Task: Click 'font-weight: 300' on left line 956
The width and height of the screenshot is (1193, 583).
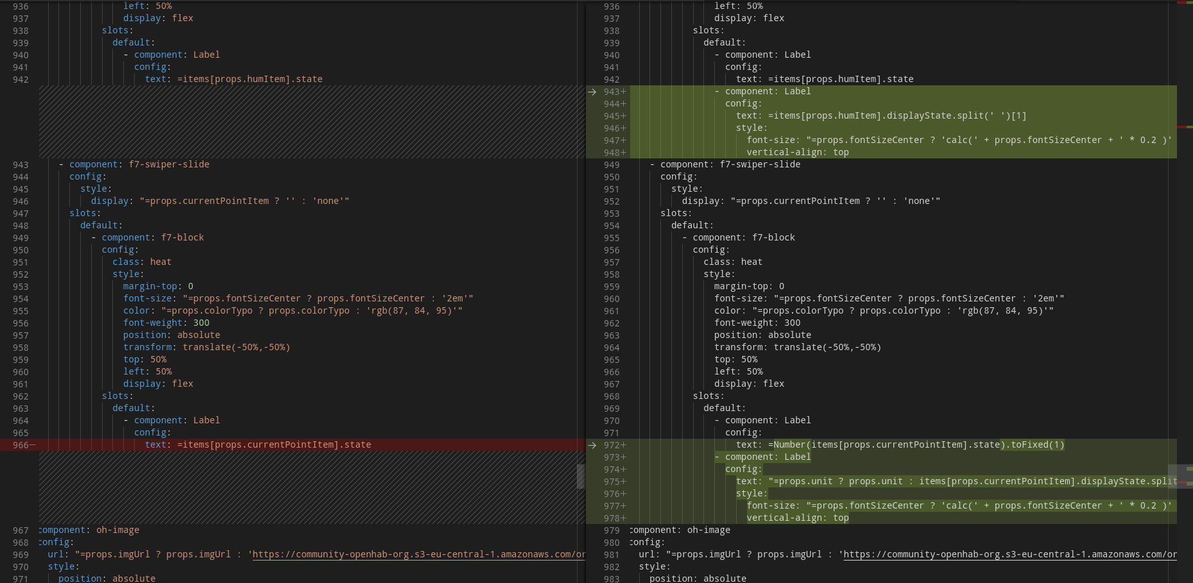Action: [x=166, y=323]
